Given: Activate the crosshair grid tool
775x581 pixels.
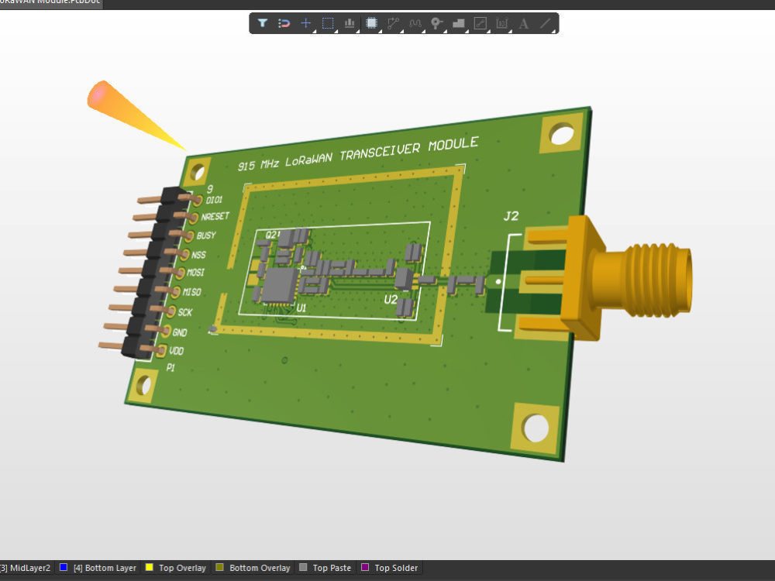Looking at the screenshot, I should point(305,23).
